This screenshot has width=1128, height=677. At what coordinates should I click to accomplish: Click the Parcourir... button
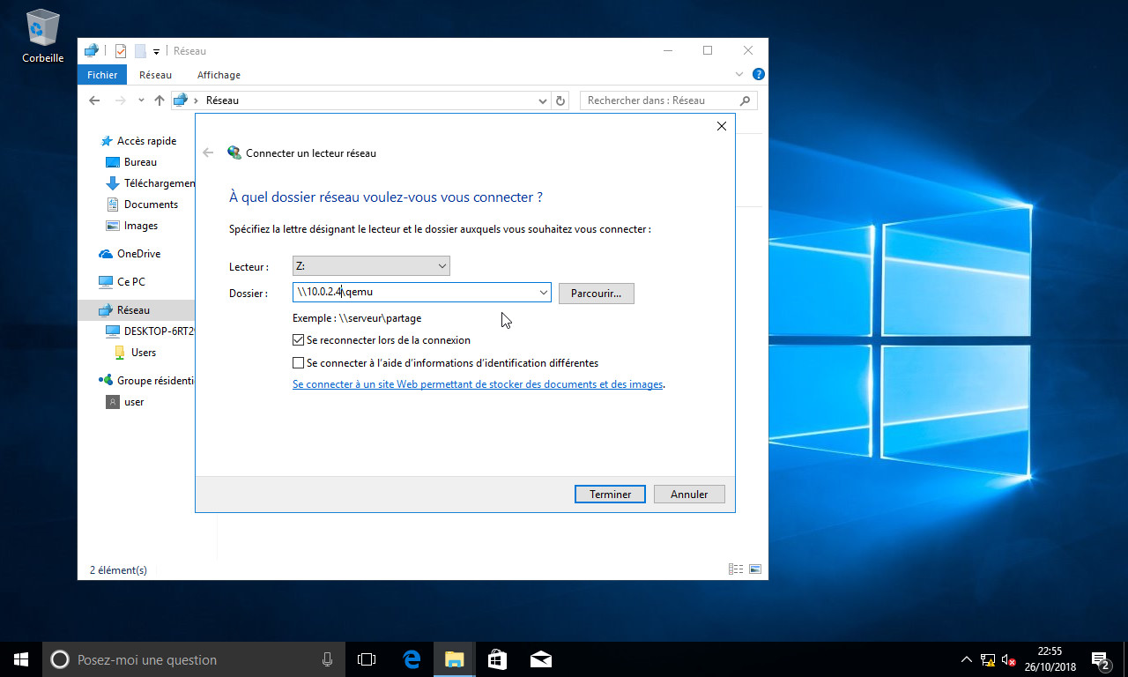596,294
